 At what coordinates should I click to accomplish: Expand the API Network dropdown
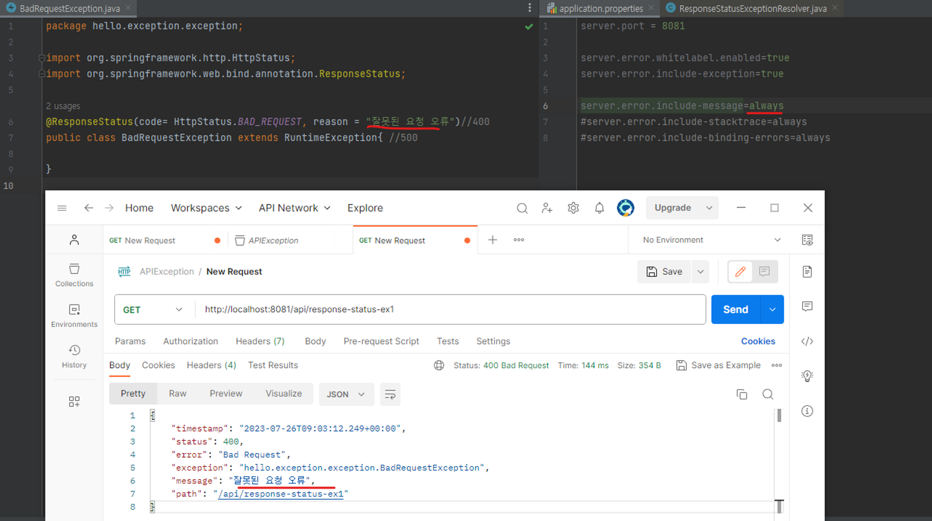tap(295, 208)
